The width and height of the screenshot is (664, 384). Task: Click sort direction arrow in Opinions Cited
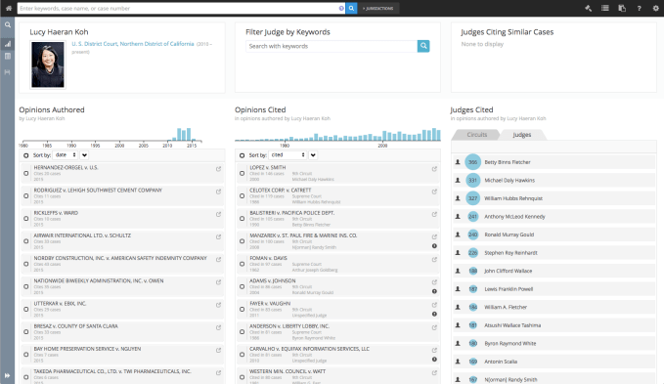[313, 155]
